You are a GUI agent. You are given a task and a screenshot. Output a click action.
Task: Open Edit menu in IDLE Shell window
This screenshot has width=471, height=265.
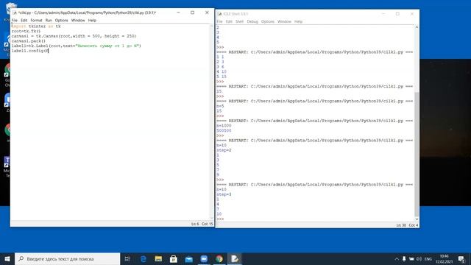229,21
